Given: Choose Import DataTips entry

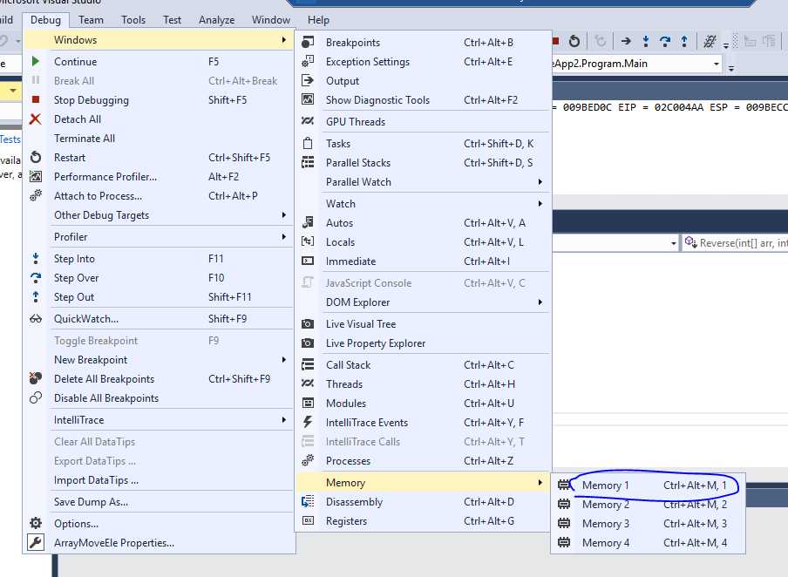Looking at the screenshot, I should click(159, 480).
